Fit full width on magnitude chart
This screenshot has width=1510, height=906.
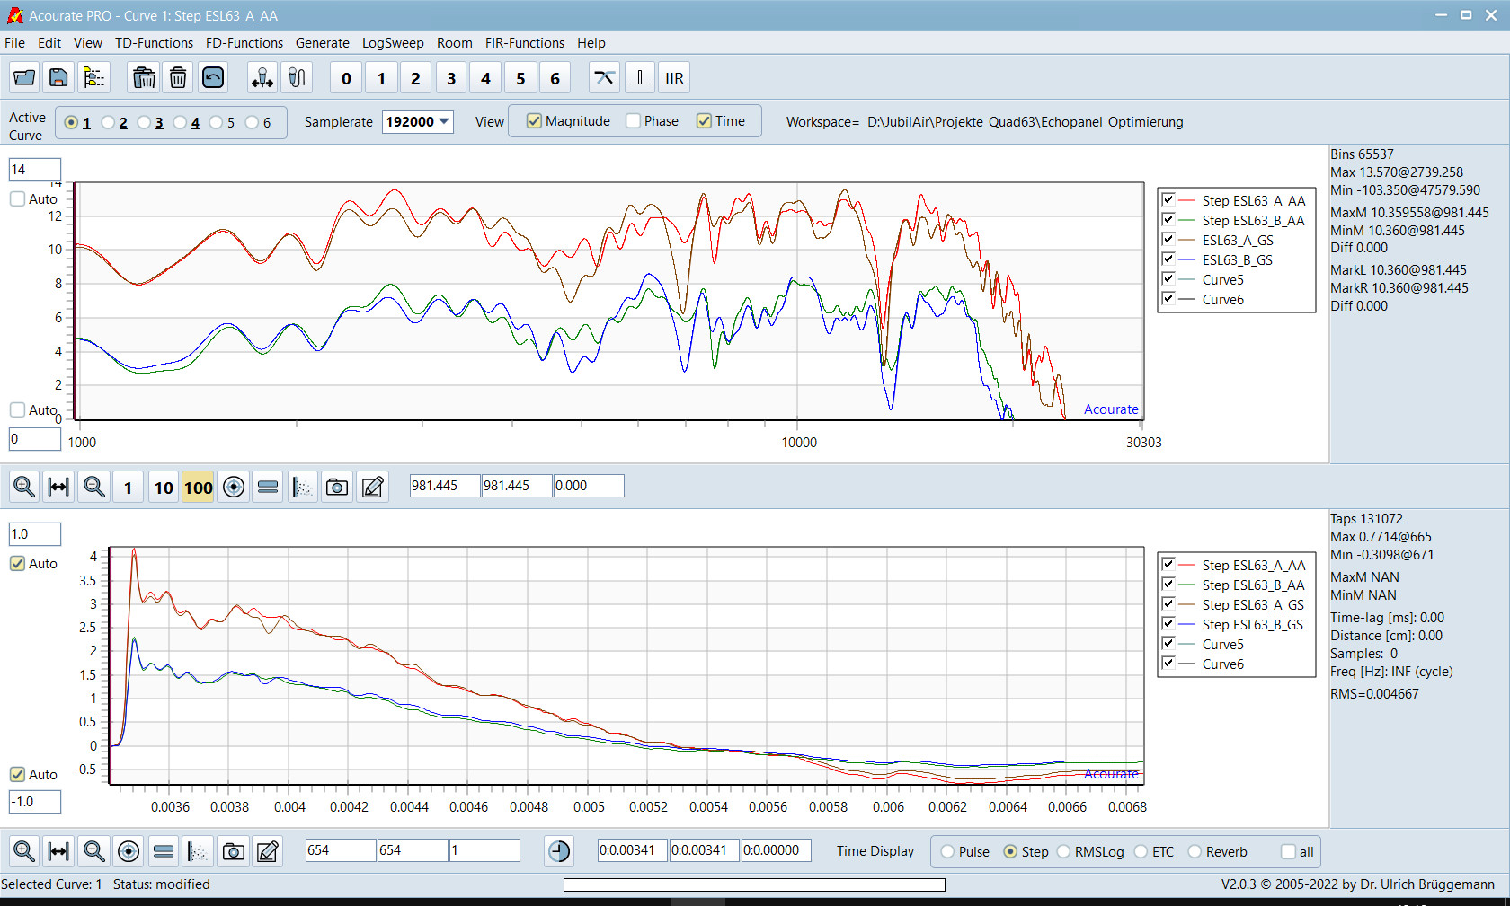tap(58, 487)
